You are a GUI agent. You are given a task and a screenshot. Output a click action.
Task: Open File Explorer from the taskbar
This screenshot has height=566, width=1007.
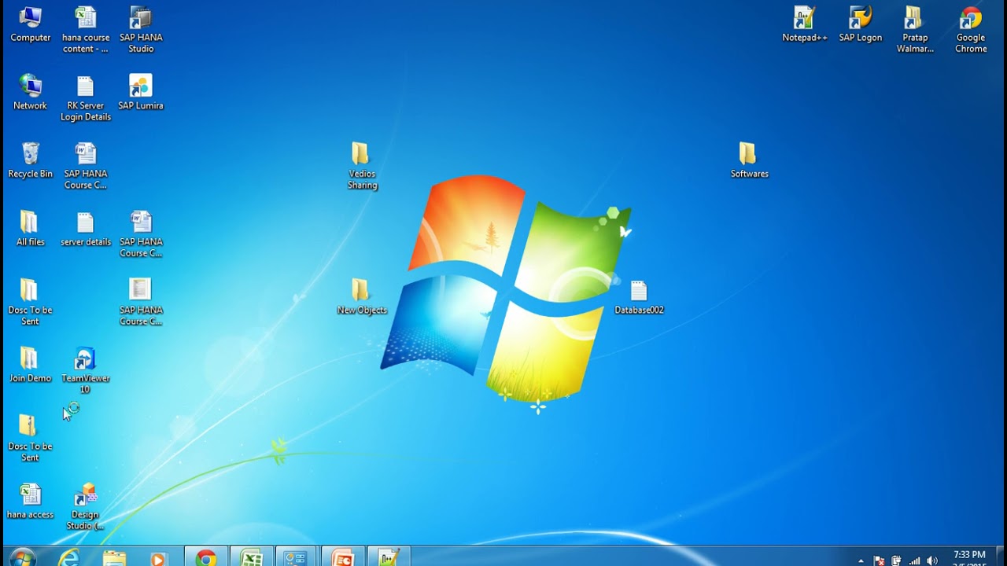pyautogui.click(x=114, y=557)
